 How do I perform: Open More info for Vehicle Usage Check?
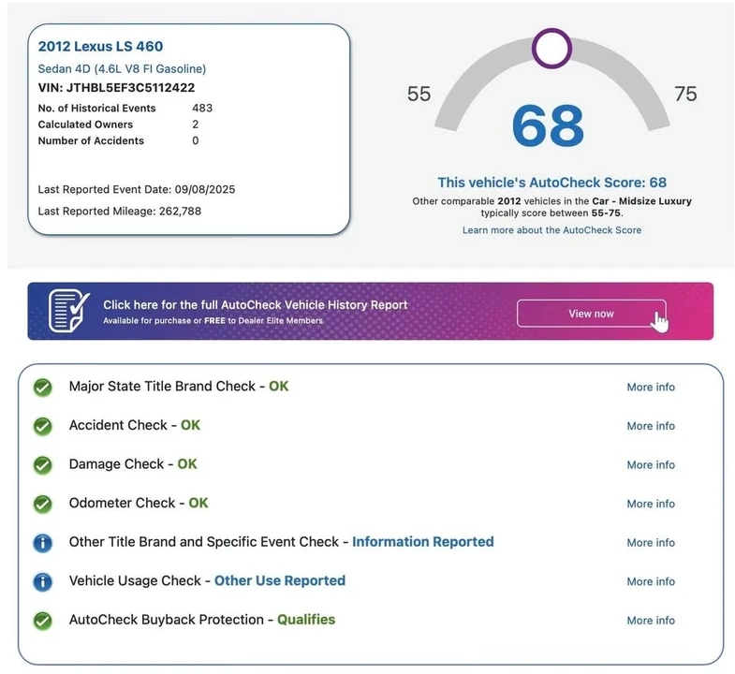click(651, 581)
